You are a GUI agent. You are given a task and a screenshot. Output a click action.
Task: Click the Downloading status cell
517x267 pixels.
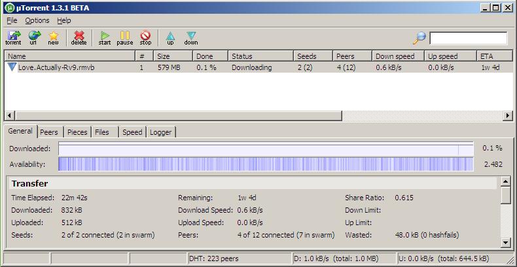[251, 67]
